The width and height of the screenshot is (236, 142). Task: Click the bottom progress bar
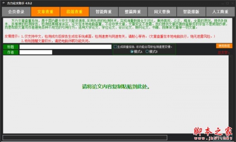[x=85, y=138]
